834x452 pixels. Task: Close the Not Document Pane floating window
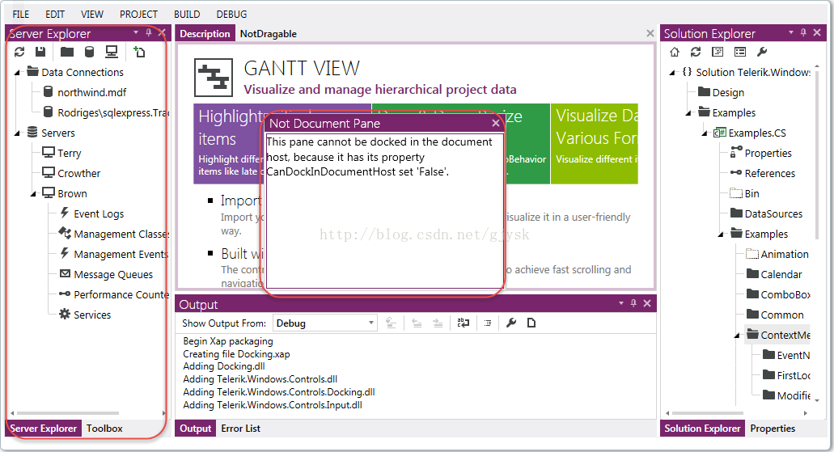coord(496,123)
